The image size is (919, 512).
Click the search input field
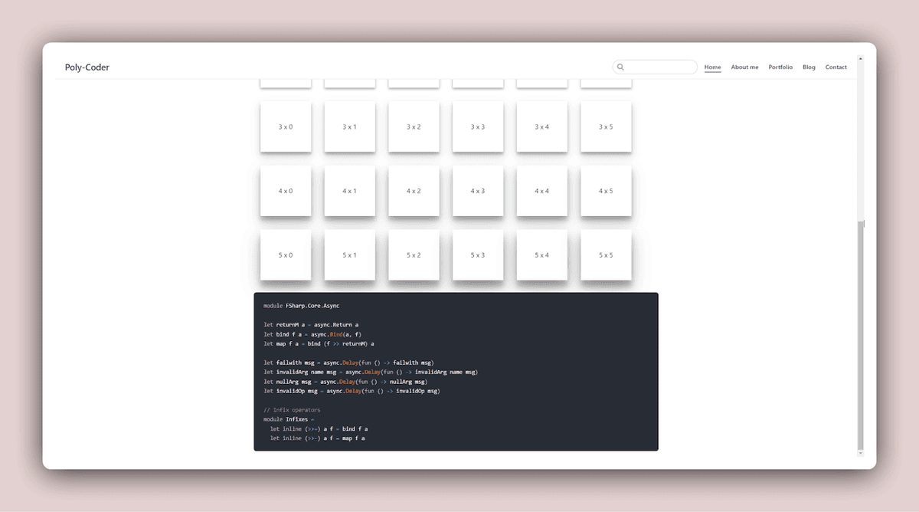(660, 67)
